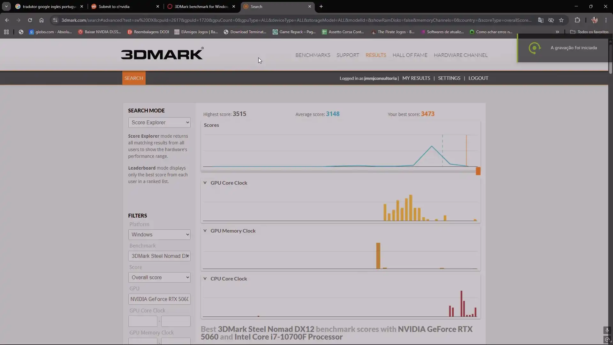Collapse the GPU Memory Clock chart
Image resolution: width=613 pixels, height=345 pixels.
(x=205, y=231)
